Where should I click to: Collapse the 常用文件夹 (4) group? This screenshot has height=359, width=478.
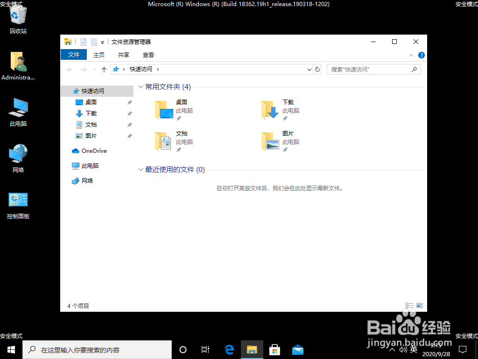tap(141, 87)
